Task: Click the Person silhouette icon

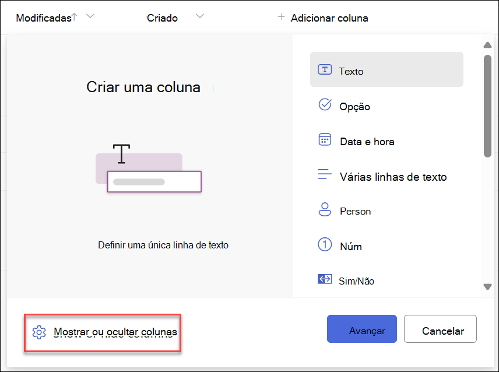Action: pos(325,209)
